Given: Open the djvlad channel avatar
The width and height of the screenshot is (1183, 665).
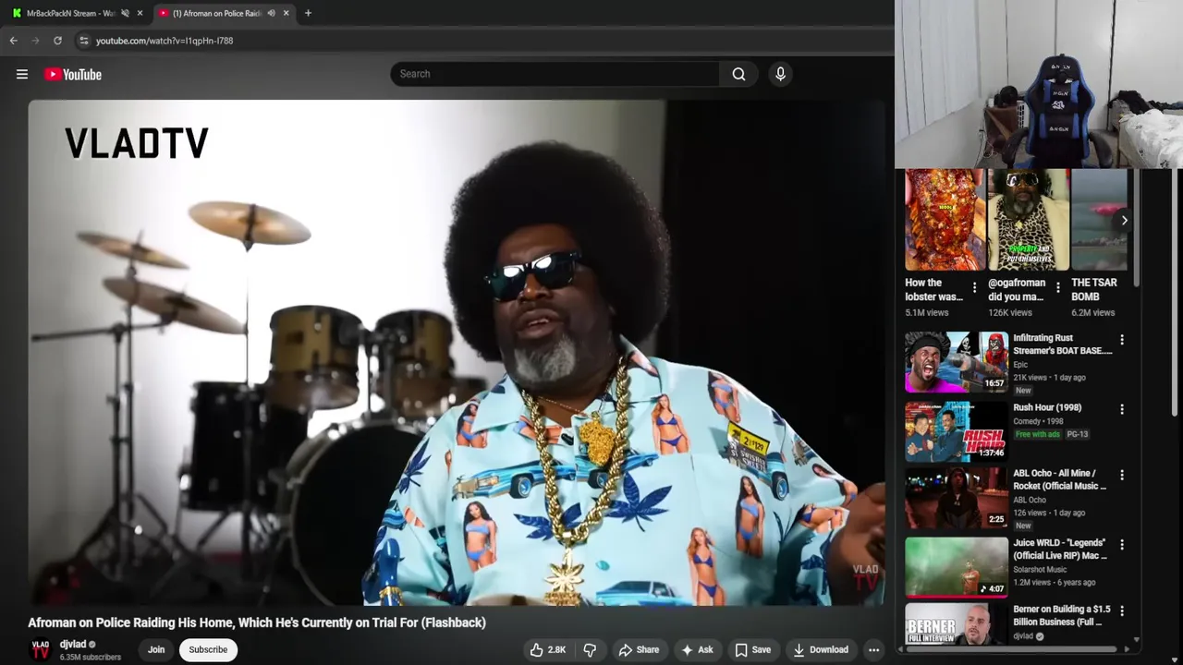Looking at the screenshot, I should point(41,649).
